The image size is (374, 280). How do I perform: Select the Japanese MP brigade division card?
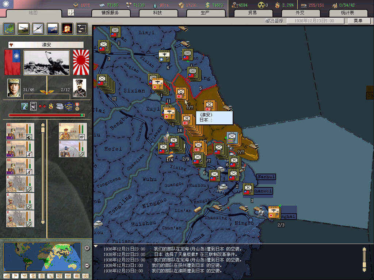(73, 131)
